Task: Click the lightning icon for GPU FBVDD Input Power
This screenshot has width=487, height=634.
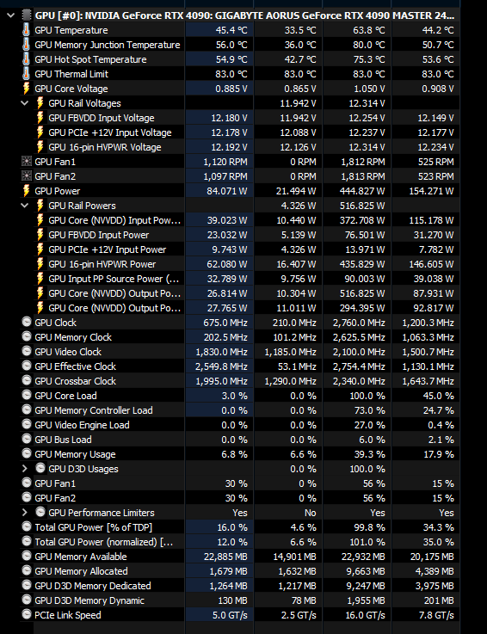Action: pos(40,235)
